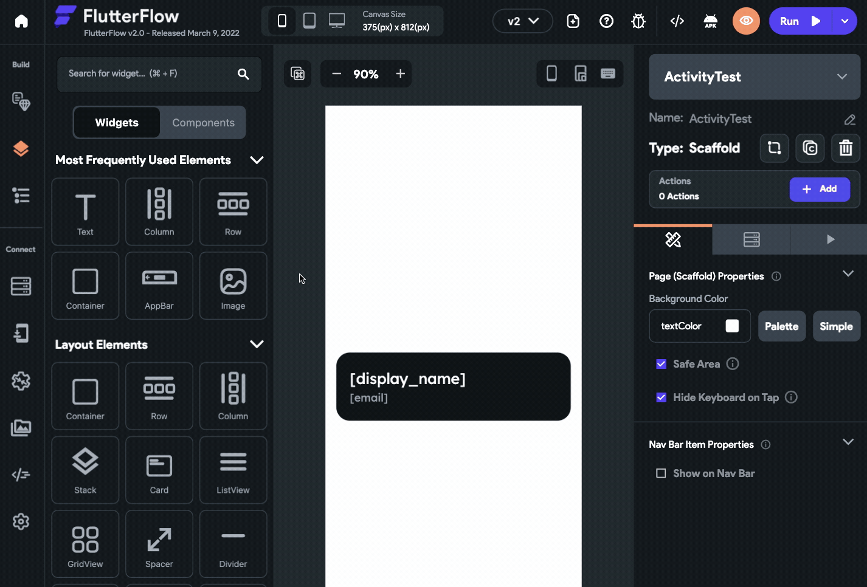
Task: Open the Custom Code sidebar icon
Action: (21, 475)
